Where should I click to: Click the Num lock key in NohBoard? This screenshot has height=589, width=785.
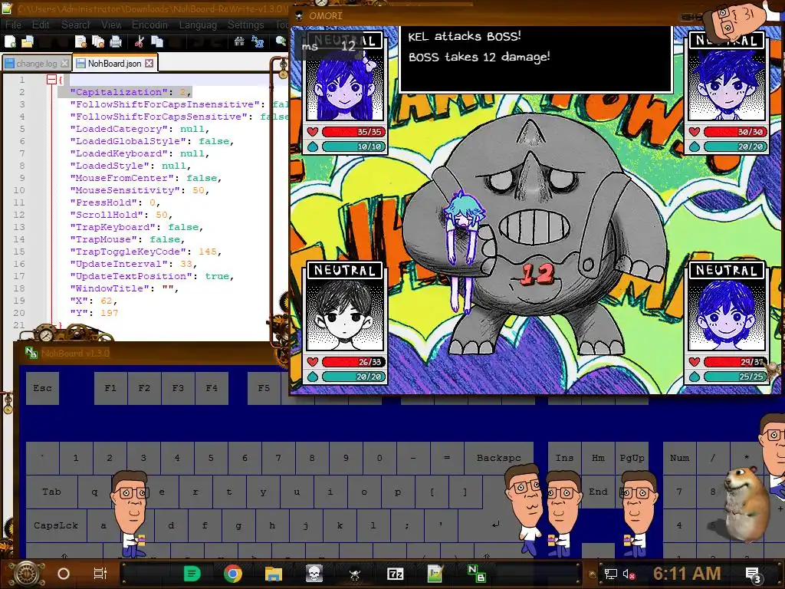point(679,458)
